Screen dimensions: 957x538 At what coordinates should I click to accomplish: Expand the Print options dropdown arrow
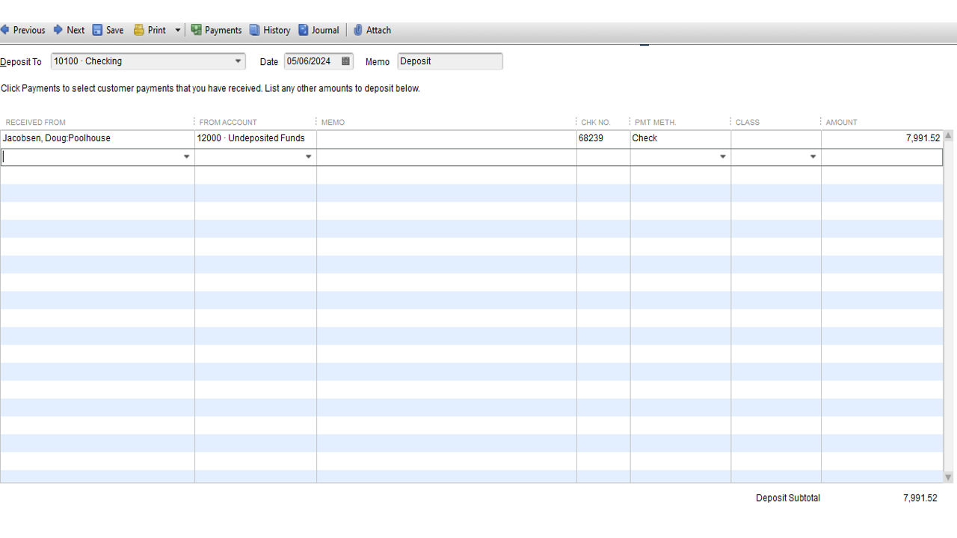(x=176, y=30)
